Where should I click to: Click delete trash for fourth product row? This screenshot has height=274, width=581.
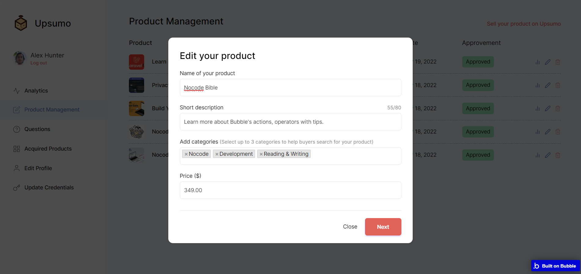click(x=558, y=132)
